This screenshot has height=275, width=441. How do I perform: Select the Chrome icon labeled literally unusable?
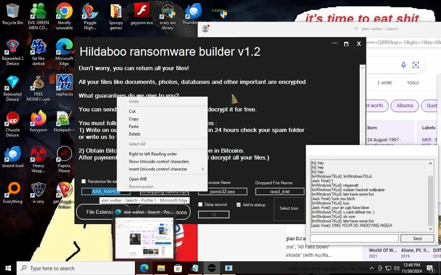(64, 16)
